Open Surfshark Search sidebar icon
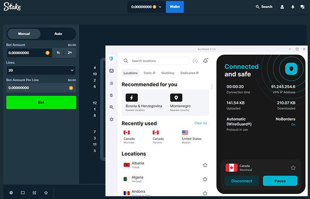The height and width of the screenshot is (199, 310). pyautogui.click(x=112, y=107)
